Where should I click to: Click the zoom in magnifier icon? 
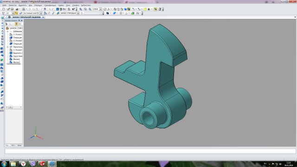tap(80, 9)
